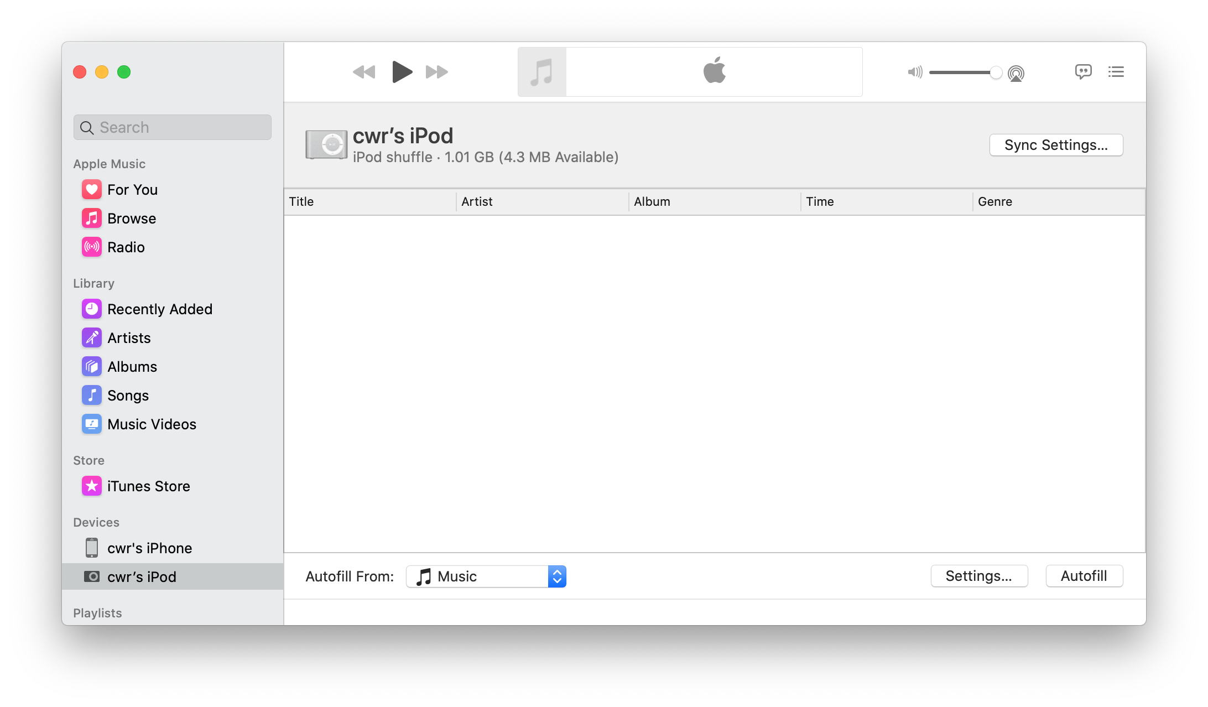The height and width of the screenshot is (707, 1208).
Task: Show the lyrics panel
Action: [x=1083, y=71]
